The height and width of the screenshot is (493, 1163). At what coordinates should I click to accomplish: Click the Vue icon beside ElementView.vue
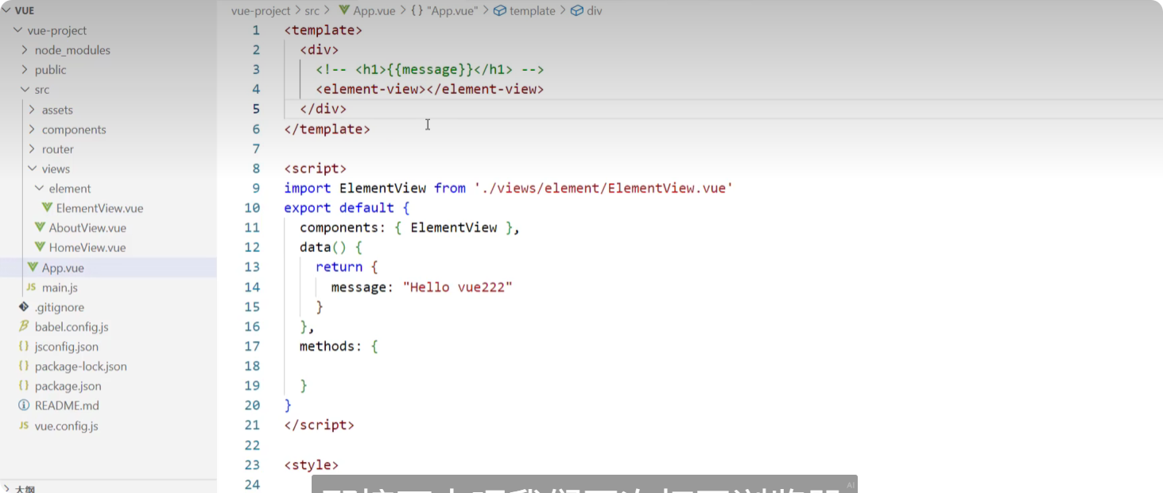click(x=48, y=208)
